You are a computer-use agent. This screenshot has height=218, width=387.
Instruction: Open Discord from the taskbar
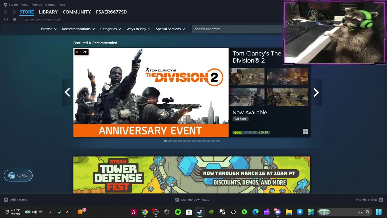[278, 212]
